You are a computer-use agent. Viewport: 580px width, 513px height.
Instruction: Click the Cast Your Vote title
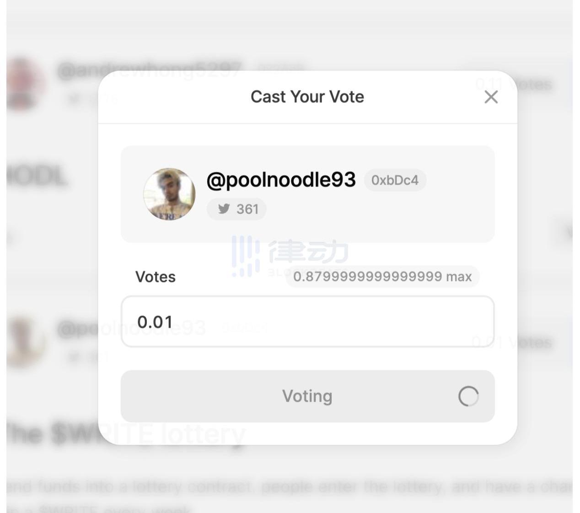pos(307,97)
